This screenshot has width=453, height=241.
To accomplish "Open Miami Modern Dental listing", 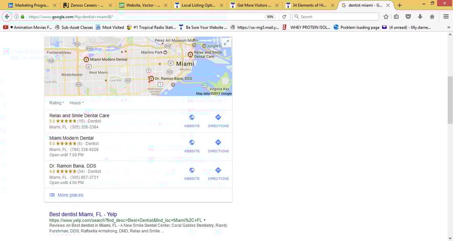I will [71, 138].
